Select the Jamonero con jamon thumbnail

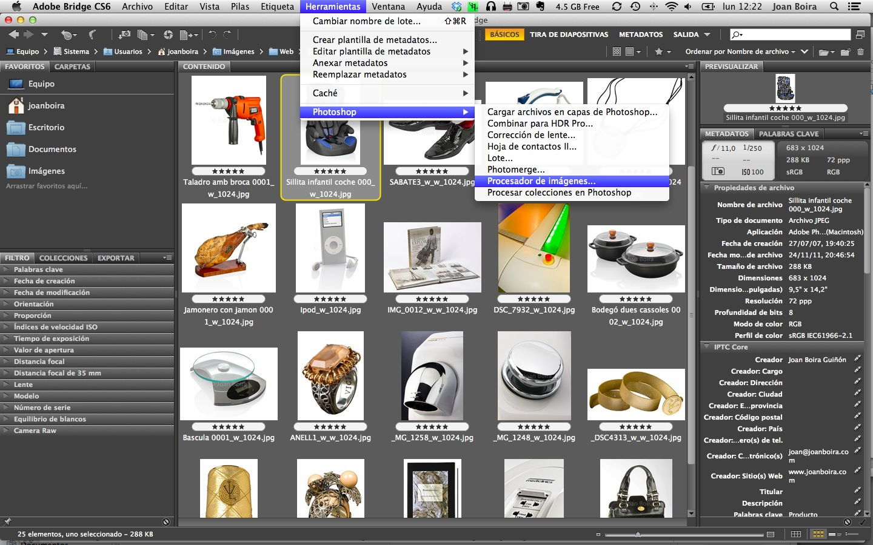point(229,248)
